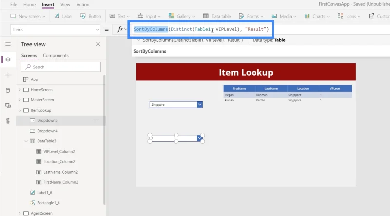Open the Dropdown5 more options ellipsis
390x216 pixels.
point(96,120)
